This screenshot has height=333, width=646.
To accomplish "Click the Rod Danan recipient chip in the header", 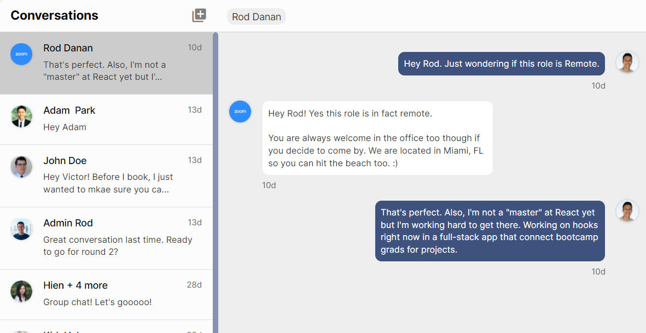I will (256, 17).
